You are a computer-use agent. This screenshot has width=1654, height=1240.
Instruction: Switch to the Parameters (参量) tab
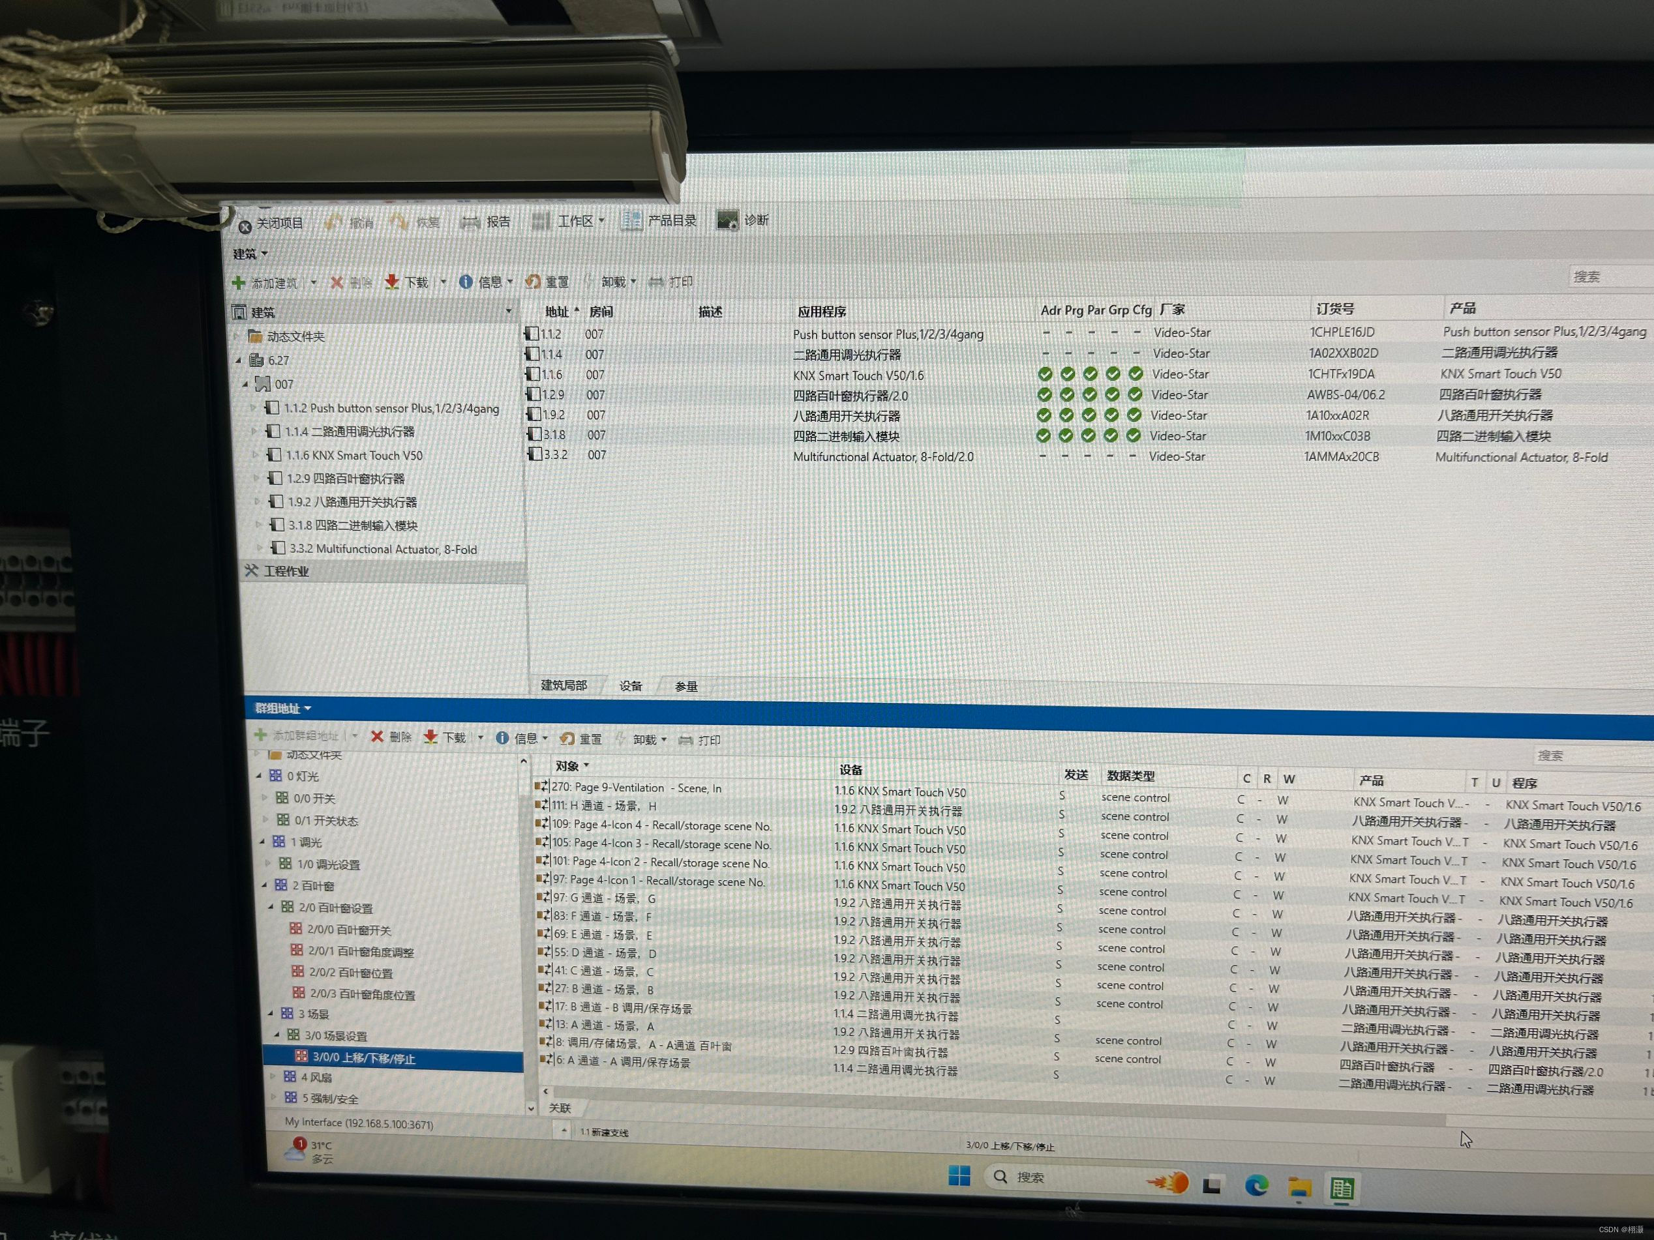point(685,686)
